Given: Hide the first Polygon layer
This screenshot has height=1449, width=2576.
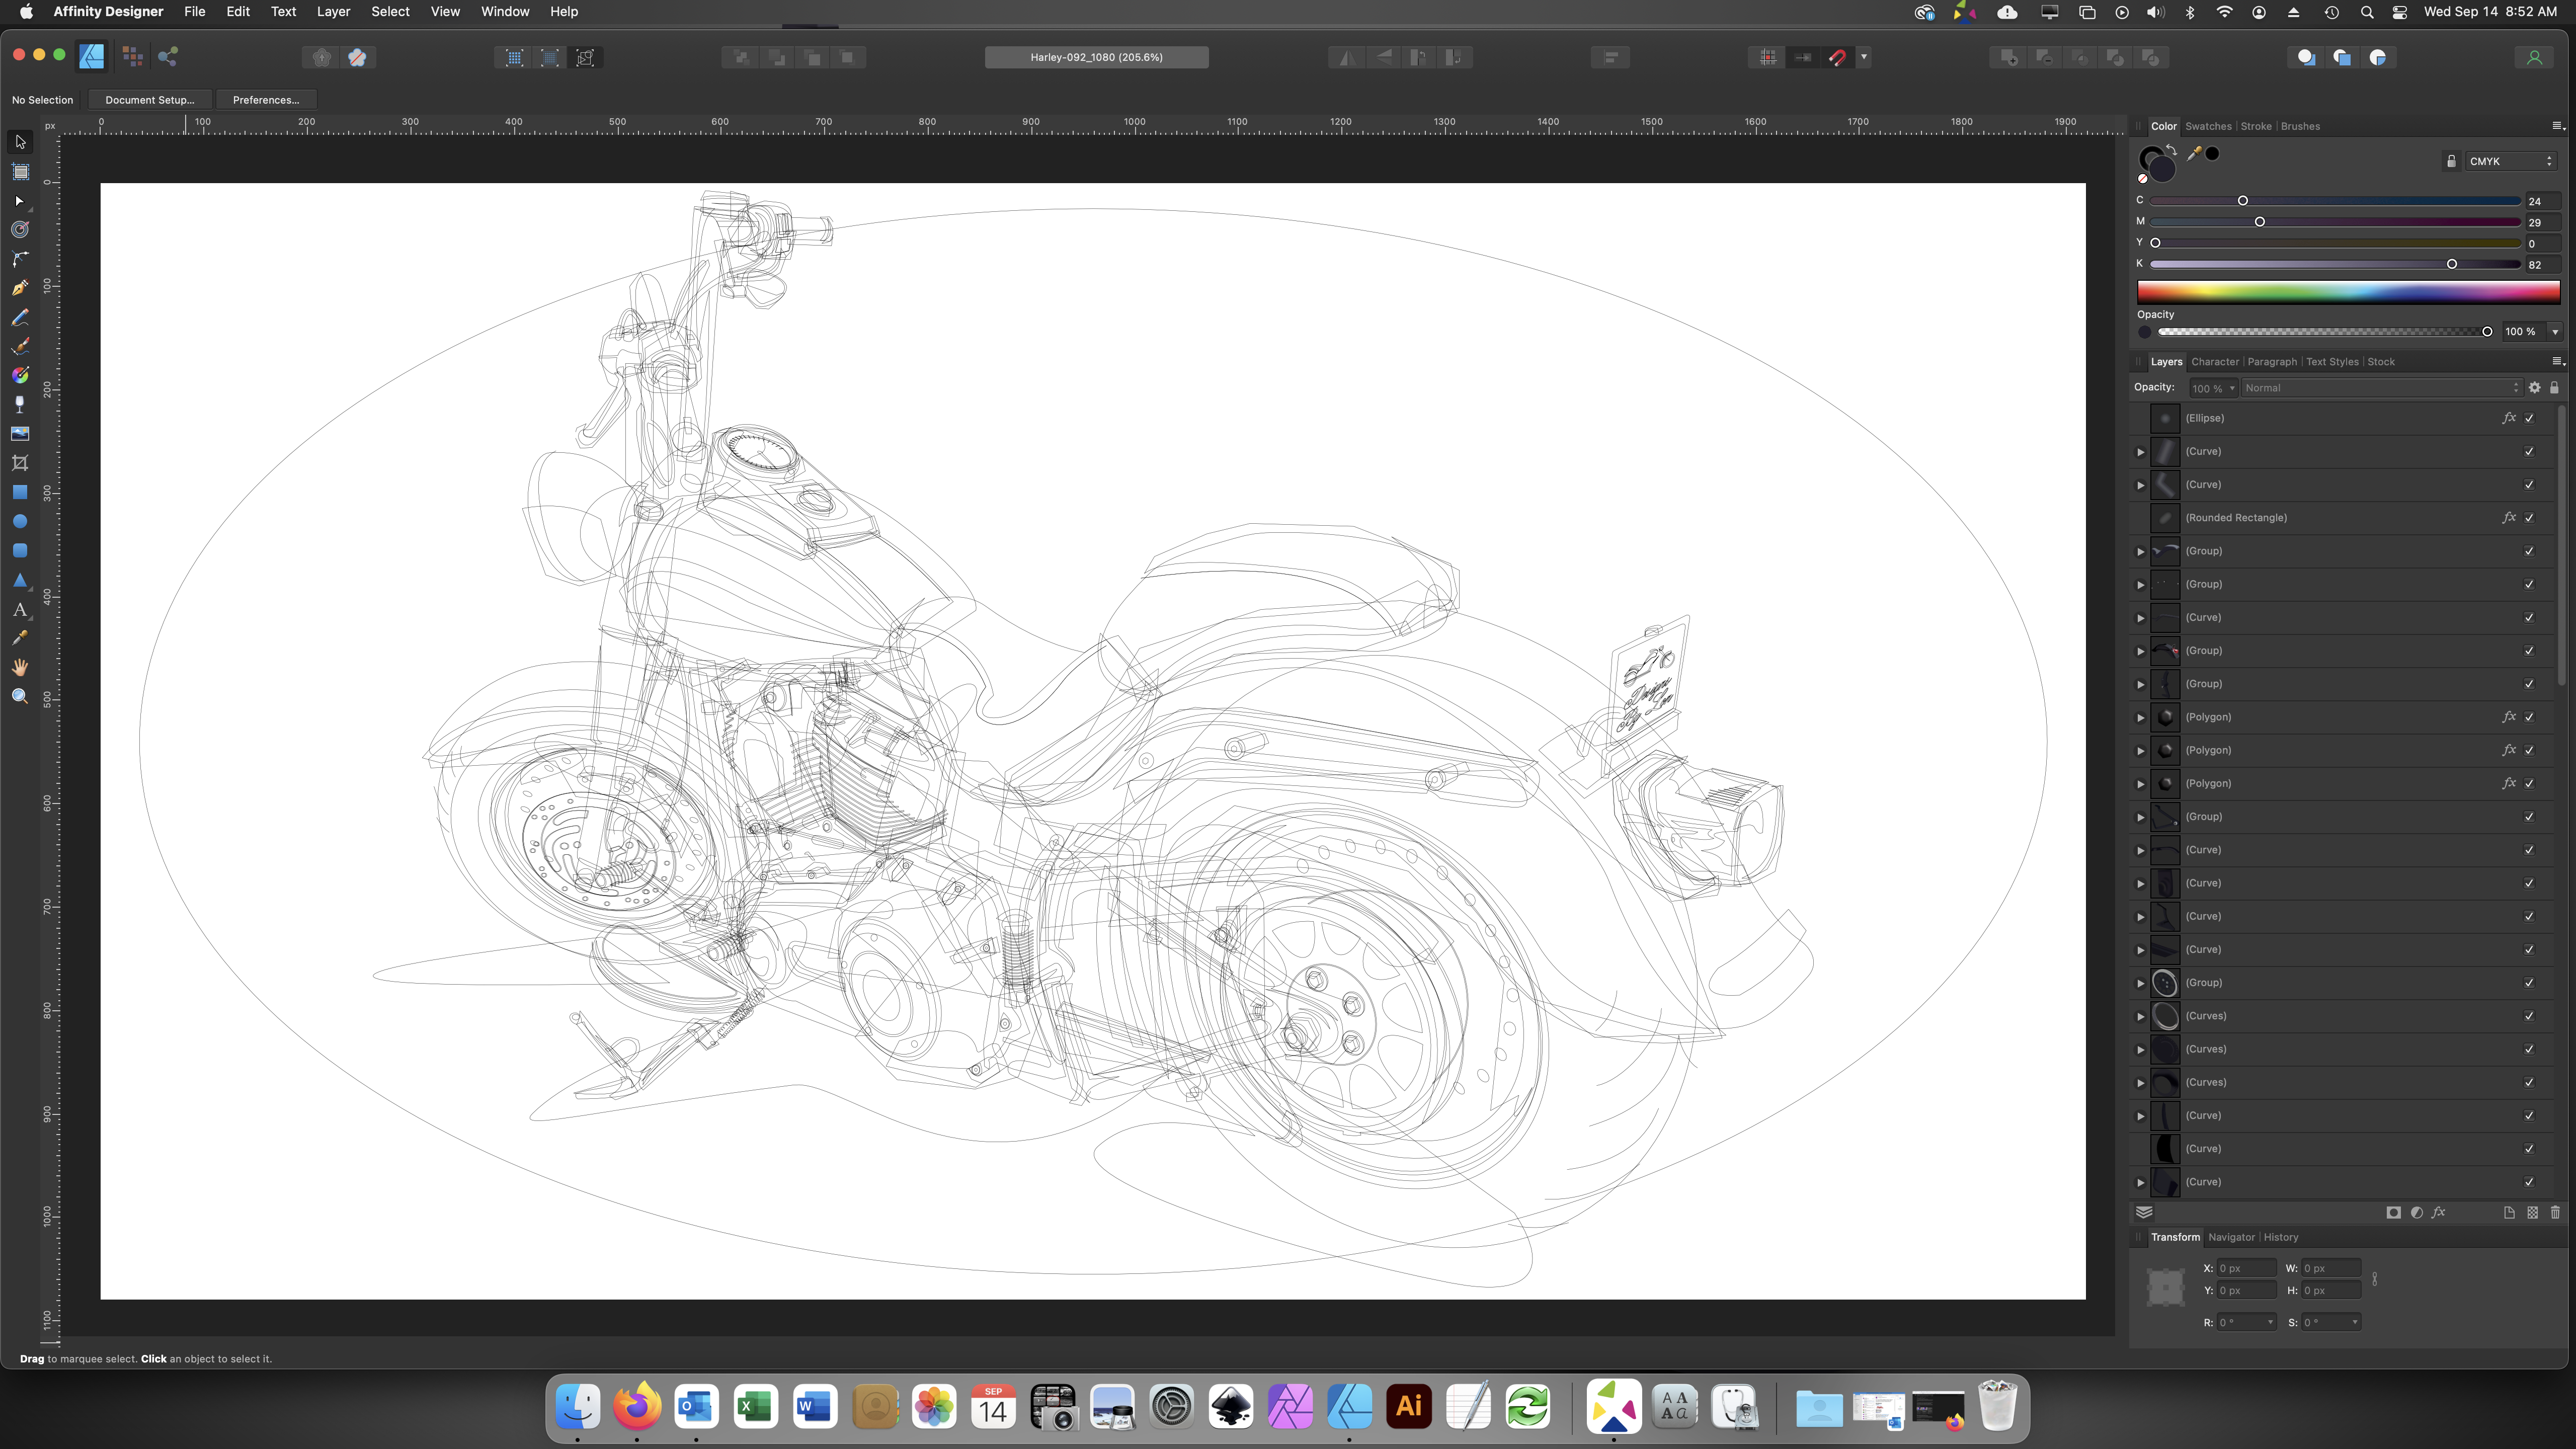Looking at the screenshot, I should click(x=2529, y=717).
